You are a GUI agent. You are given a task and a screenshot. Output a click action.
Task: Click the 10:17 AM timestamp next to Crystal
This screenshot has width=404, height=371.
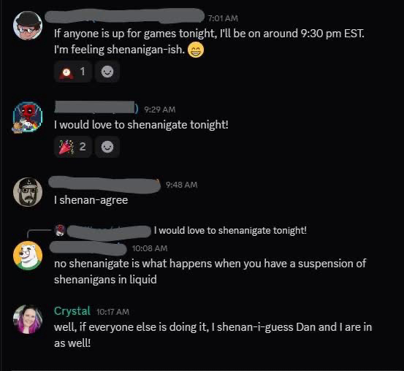113,312
